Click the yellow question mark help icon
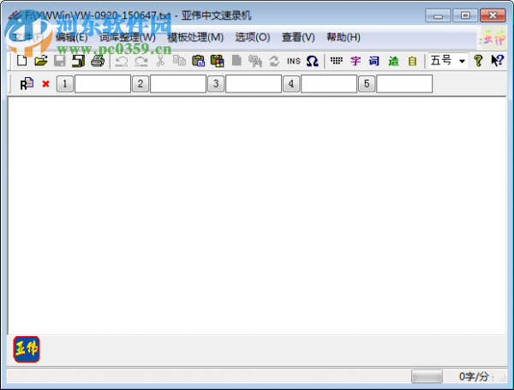 478,61
